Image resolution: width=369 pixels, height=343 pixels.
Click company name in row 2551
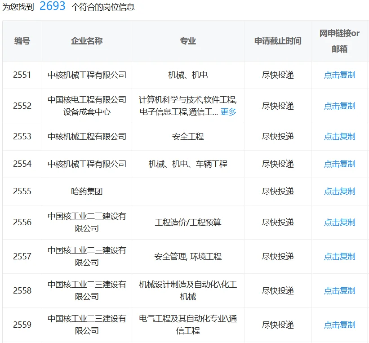tap(87, 75)
